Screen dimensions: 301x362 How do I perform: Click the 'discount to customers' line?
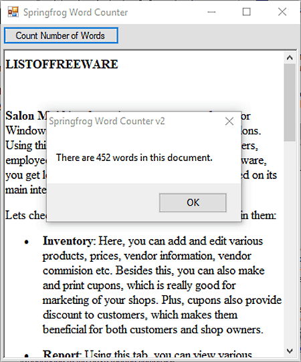coord(95,315)
